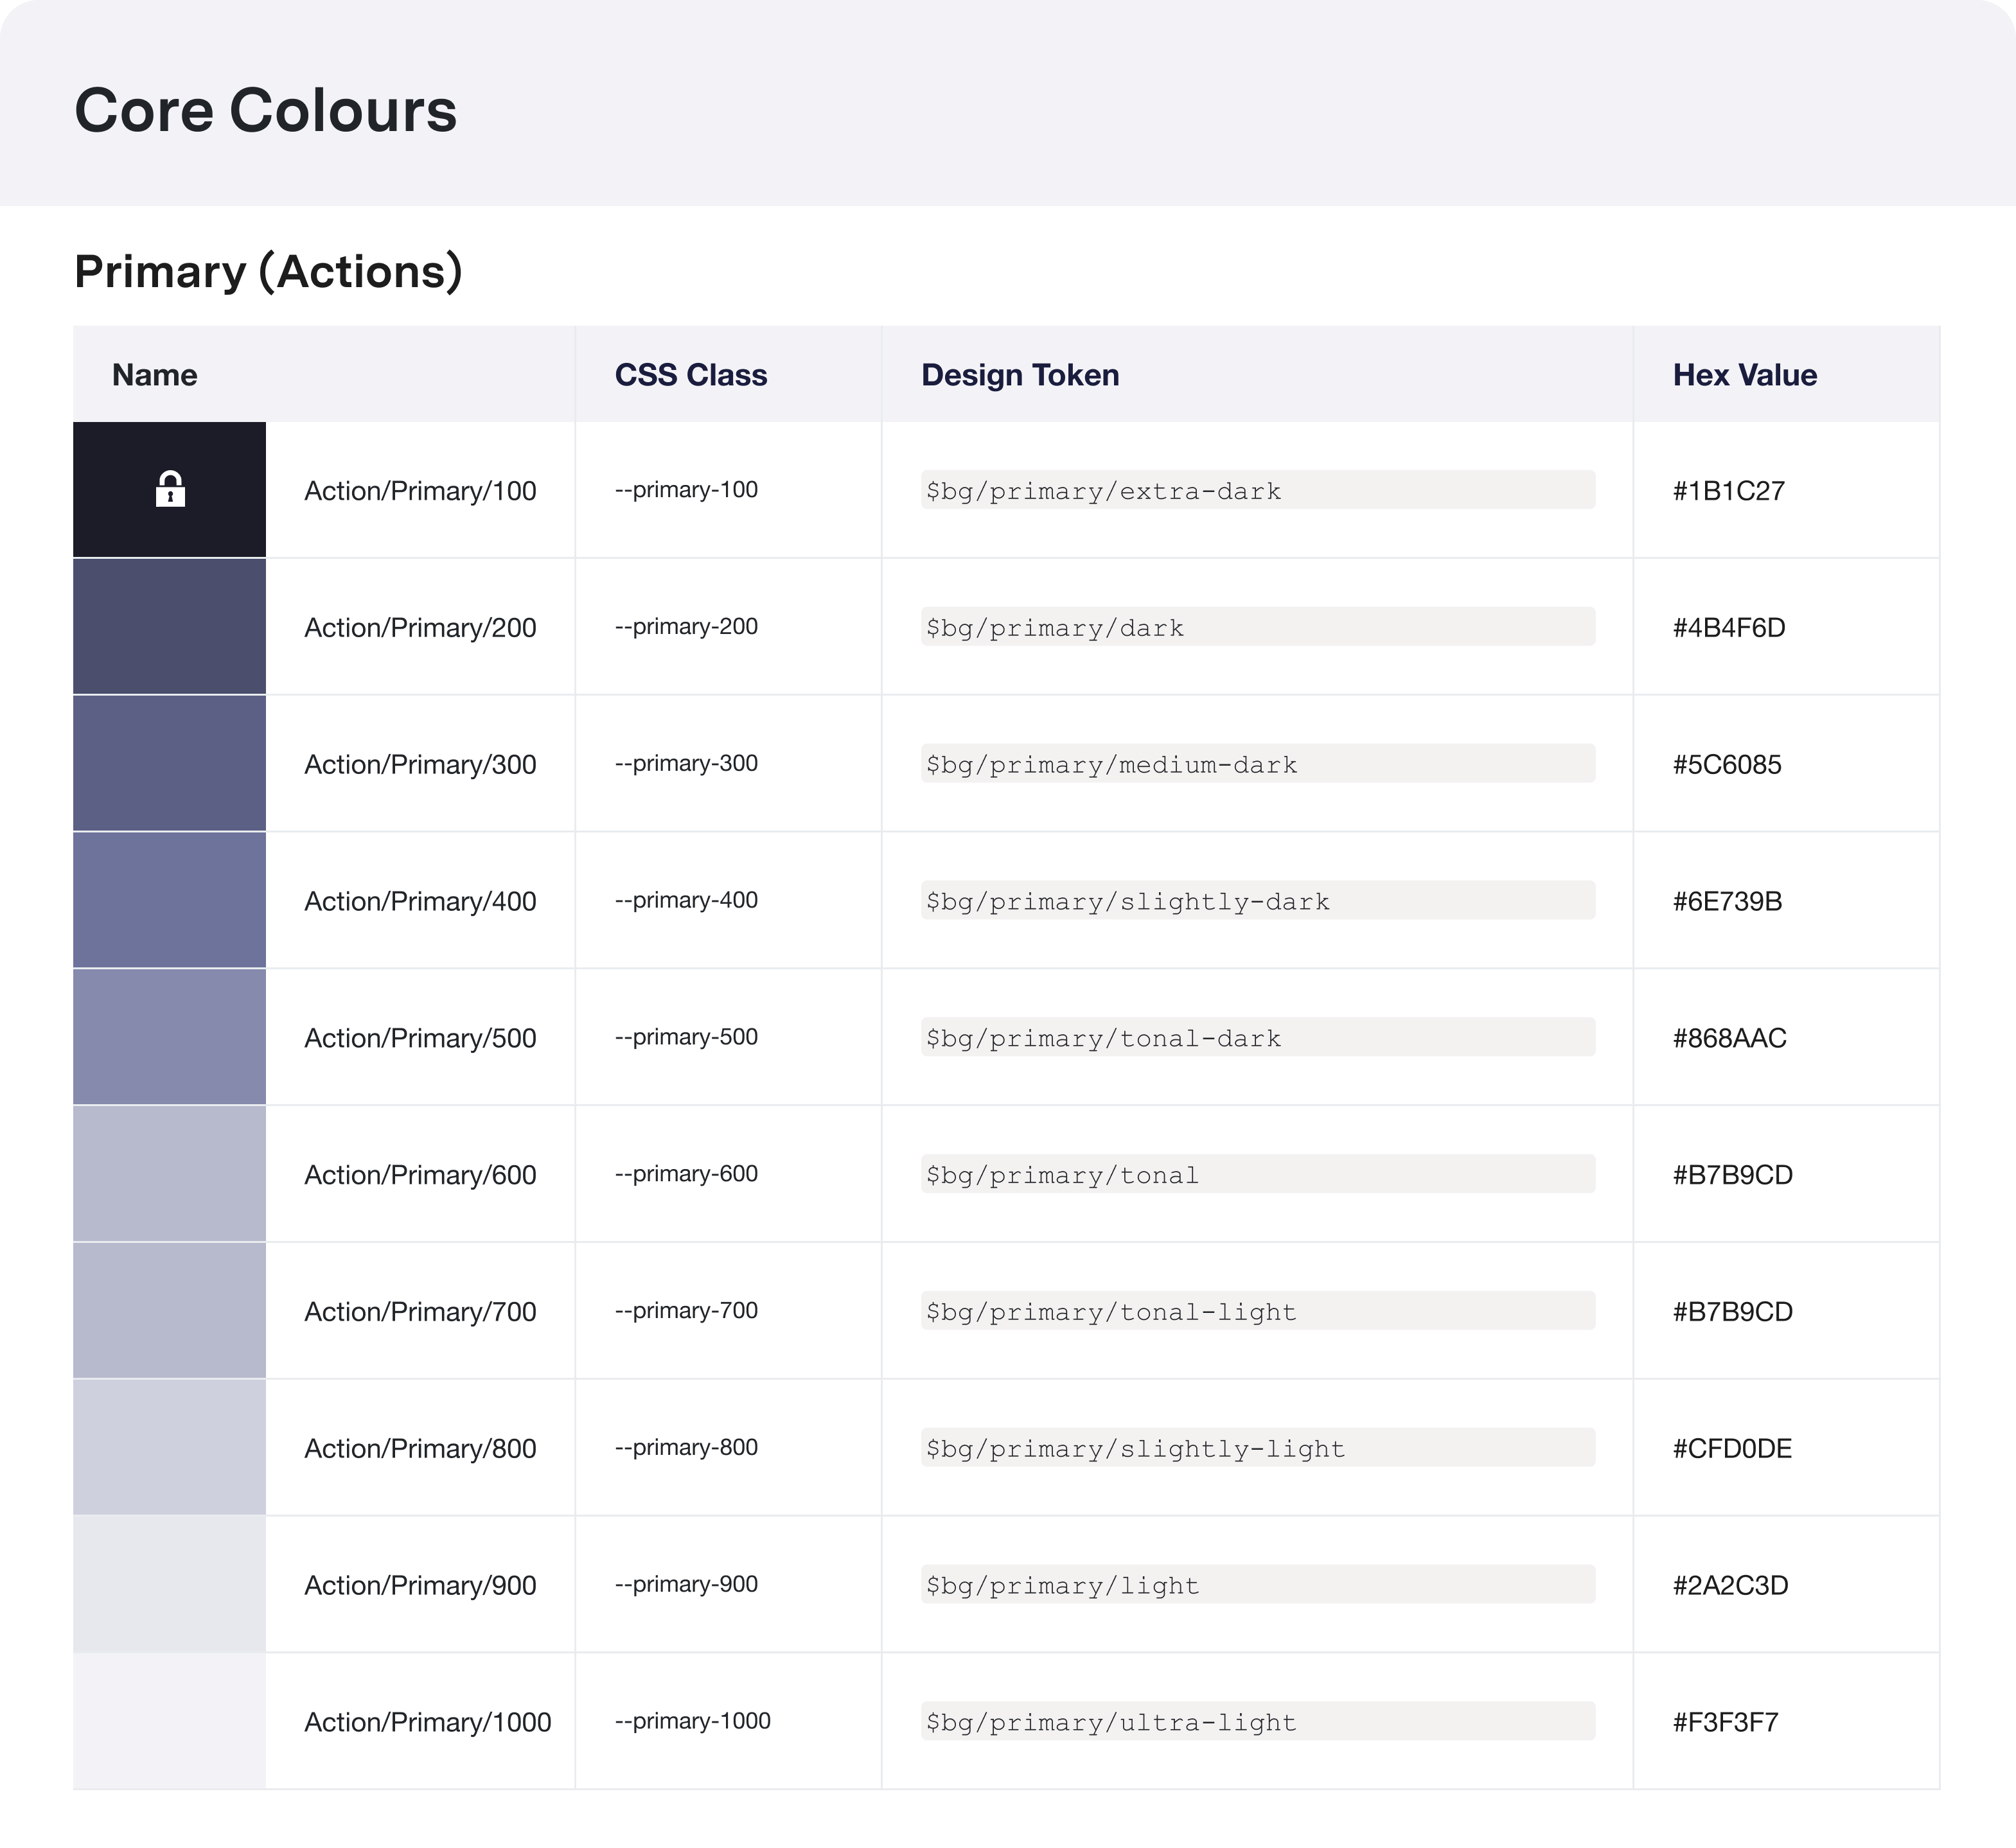Select the Action/Primary/300 colour swatch

[x=169, y=763]
